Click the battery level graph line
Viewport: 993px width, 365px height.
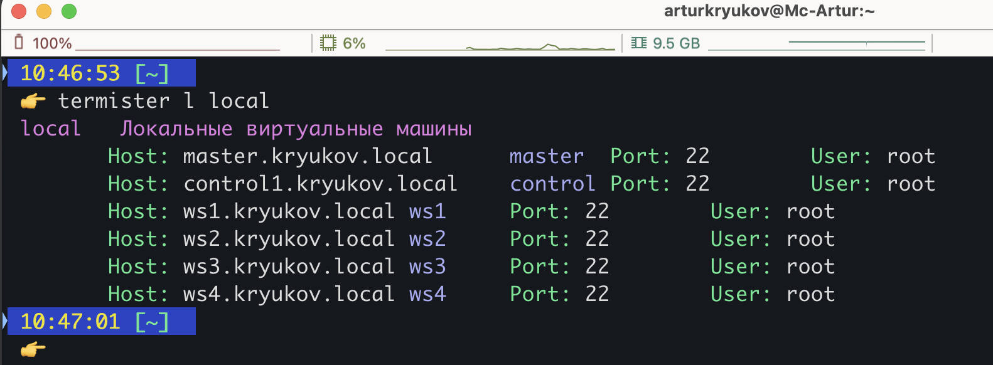coord(178,50)
